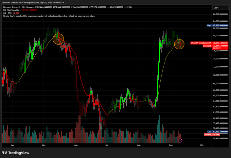Click the 86,000 price scale value

click(x=220, y=14)
